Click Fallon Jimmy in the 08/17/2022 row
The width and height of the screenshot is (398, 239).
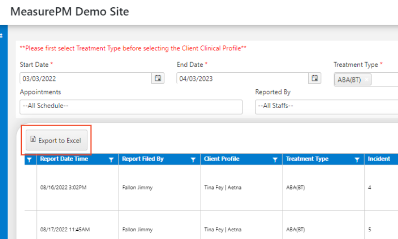(x=138, y=230)
